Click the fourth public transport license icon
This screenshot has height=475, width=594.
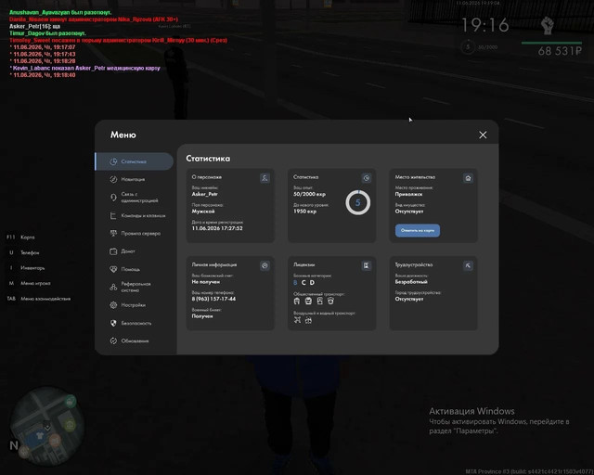pos(330,301)
